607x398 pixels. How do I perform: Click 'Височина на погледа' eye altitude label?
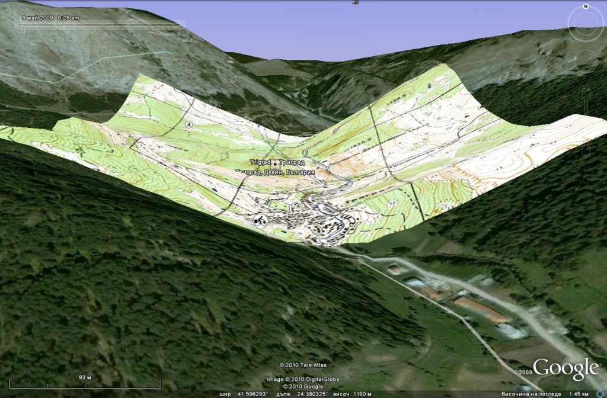[531, 394]
